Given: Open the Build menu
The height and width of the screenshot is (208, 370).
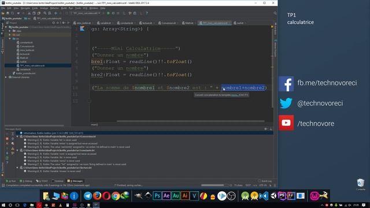Looking at the screenshot, I should [x=64, y=8].
